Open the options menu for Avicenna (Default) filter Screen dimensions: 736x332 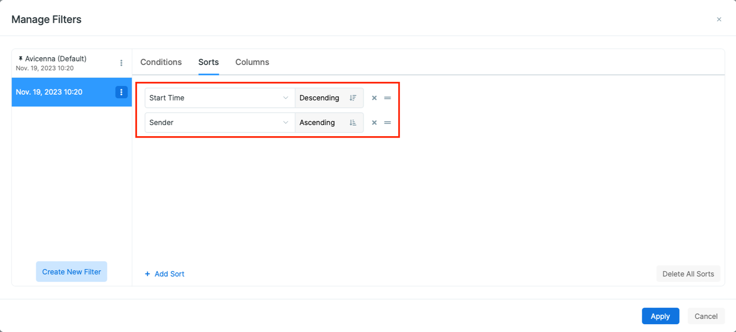coord(121,63)
